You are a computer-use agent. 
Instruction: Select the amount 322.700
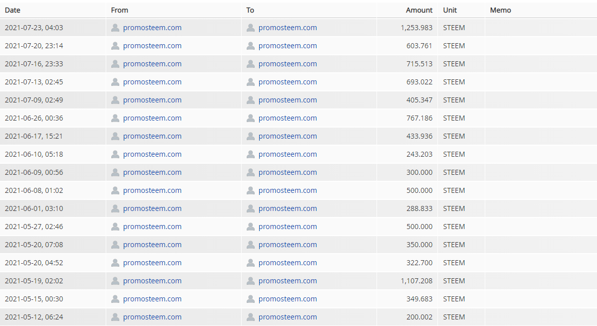[x=419, y=263]
